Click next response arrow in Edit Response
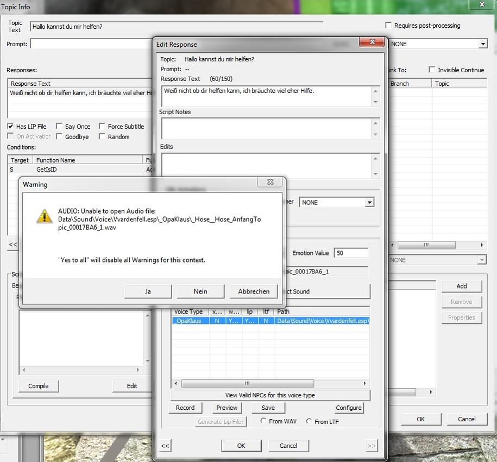The image size is (497, 462). coord(372,446)
